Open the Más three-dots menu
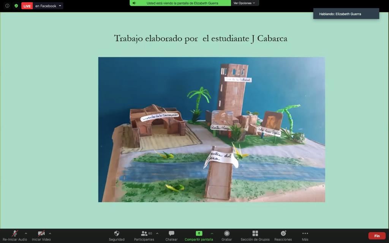 click(x=305, y=234)
